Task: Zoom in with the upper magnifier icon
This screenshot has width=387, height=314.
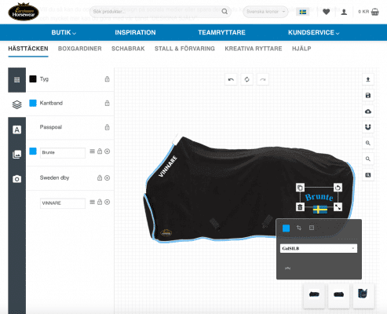Action: click(x=368, y=143)
